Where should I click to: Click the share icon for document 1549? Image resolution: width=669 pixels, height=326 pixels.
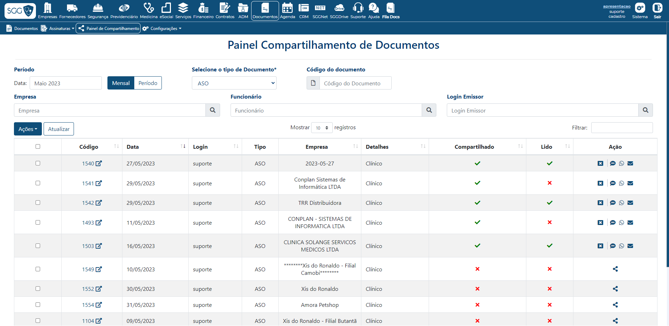615,269
